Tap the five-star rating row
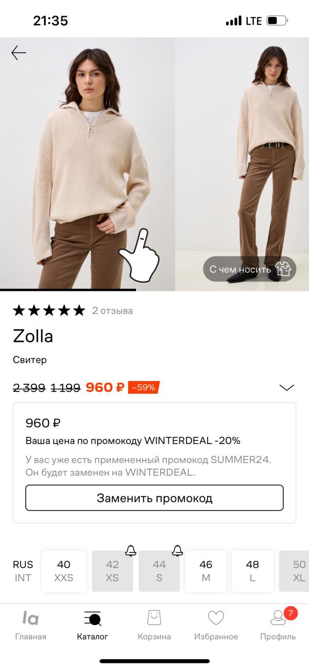309x669 pixels. click(x=49, y=310)
